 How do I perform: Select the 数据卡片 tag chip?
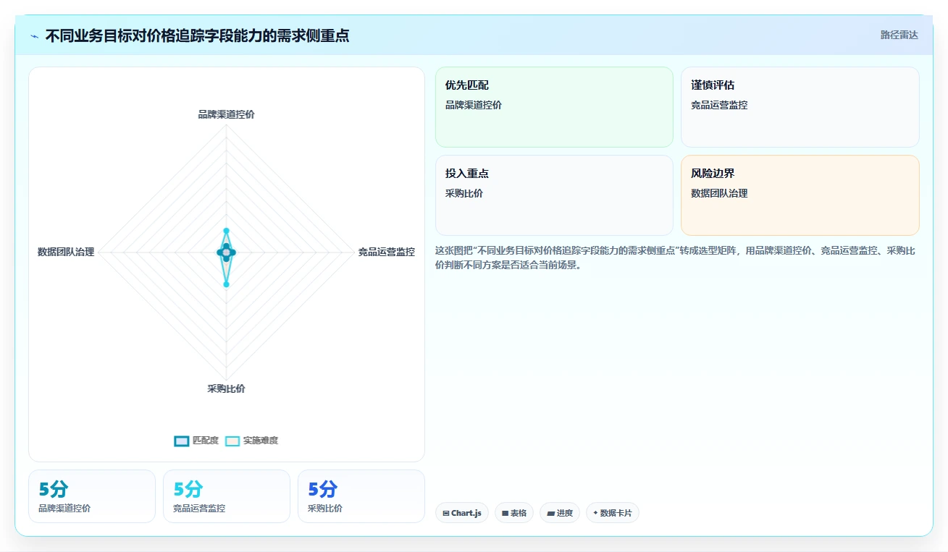tap(613, 513)
